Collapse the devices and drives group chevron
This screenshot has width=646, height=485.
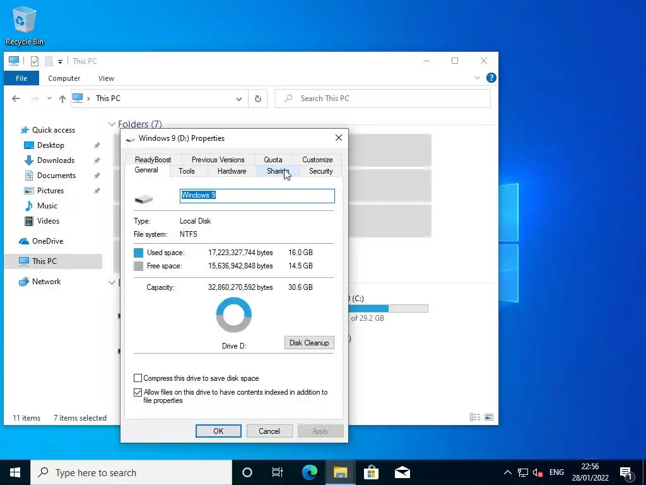click(x=112, y=282)
